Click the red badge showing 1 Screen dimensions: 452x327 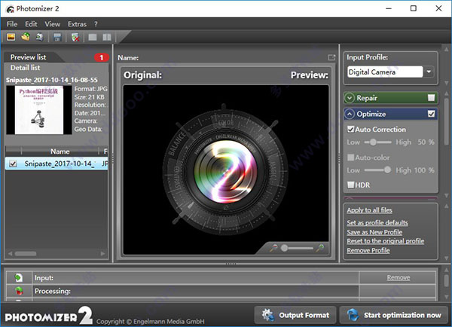[x=102, y=58]
